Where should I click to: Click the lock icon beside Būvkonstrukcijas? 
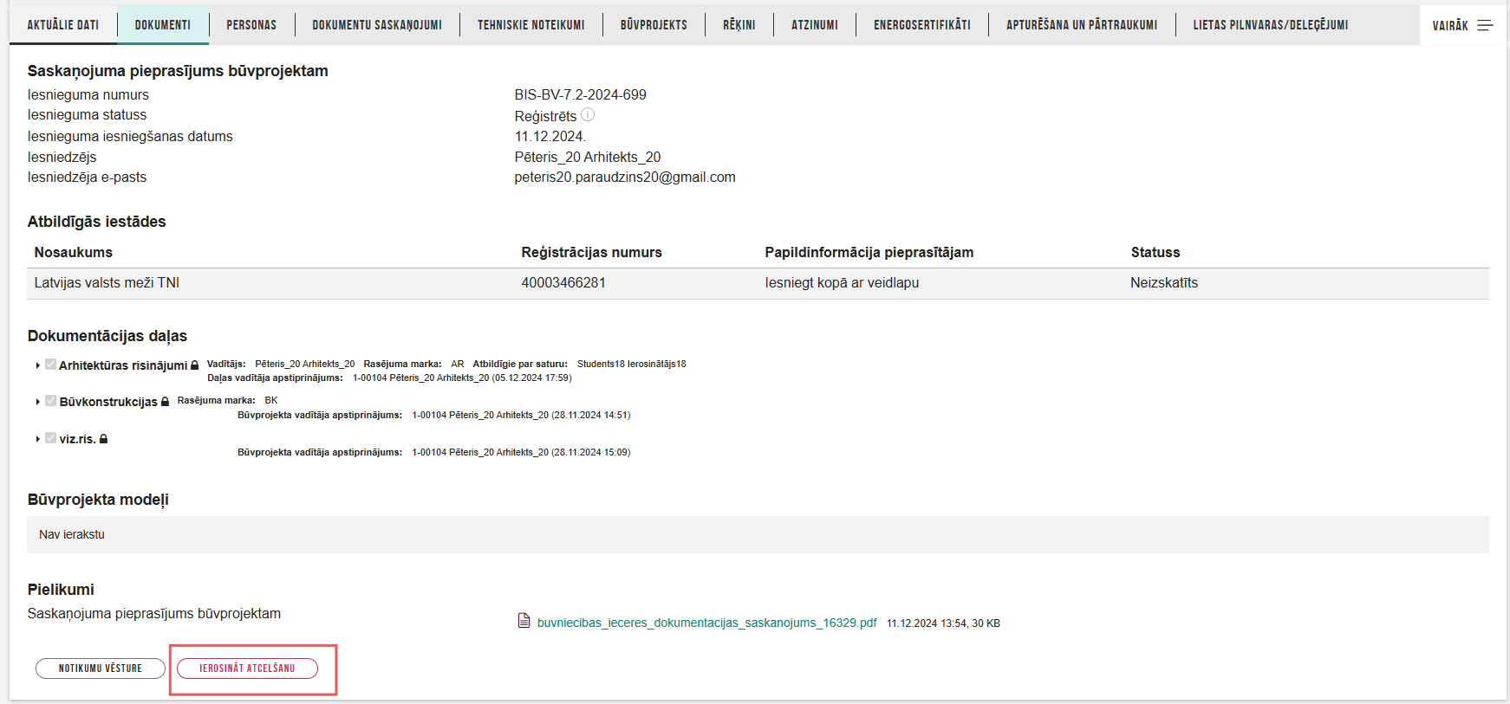pyautogui.click(x=165, y=402)
